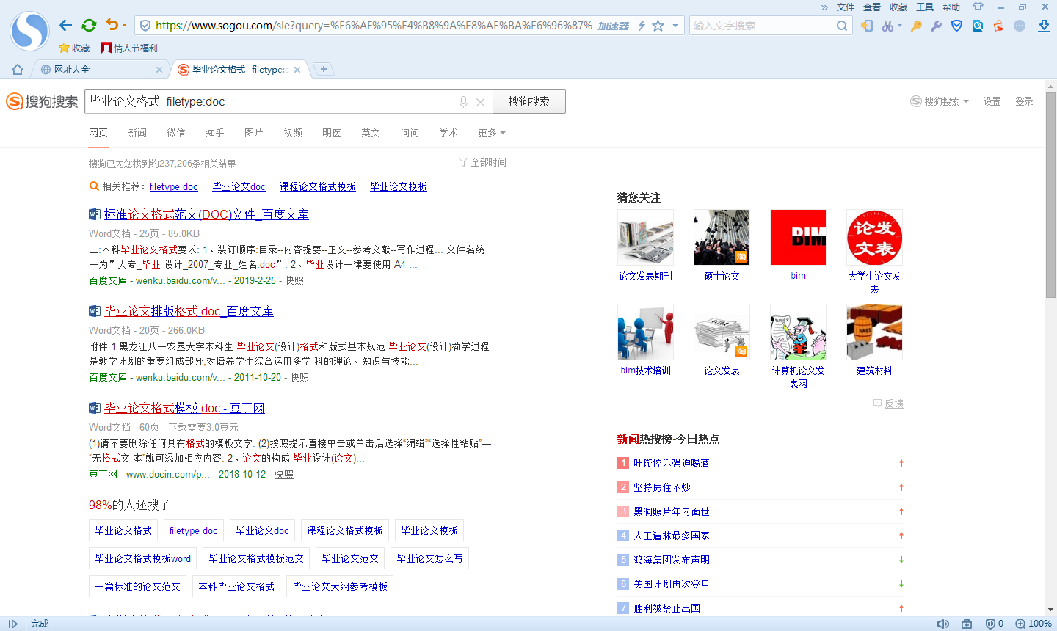
Task: Open the 收藏 favorites star bookmark
Action: point(74,48)
